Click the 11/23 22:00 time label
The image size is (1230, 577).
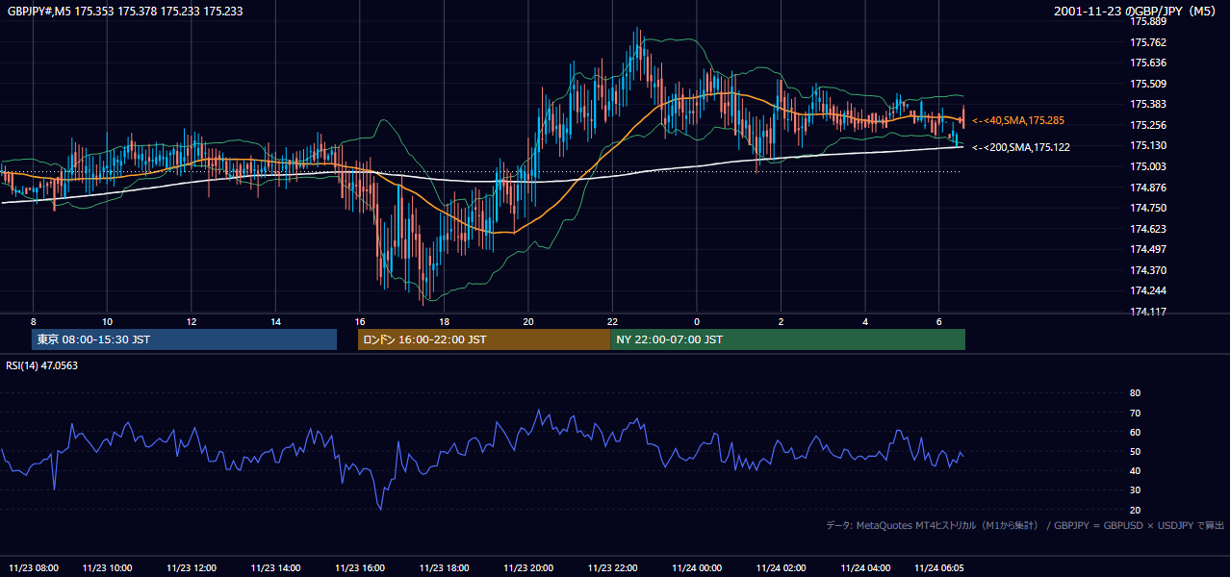point(612,568)
